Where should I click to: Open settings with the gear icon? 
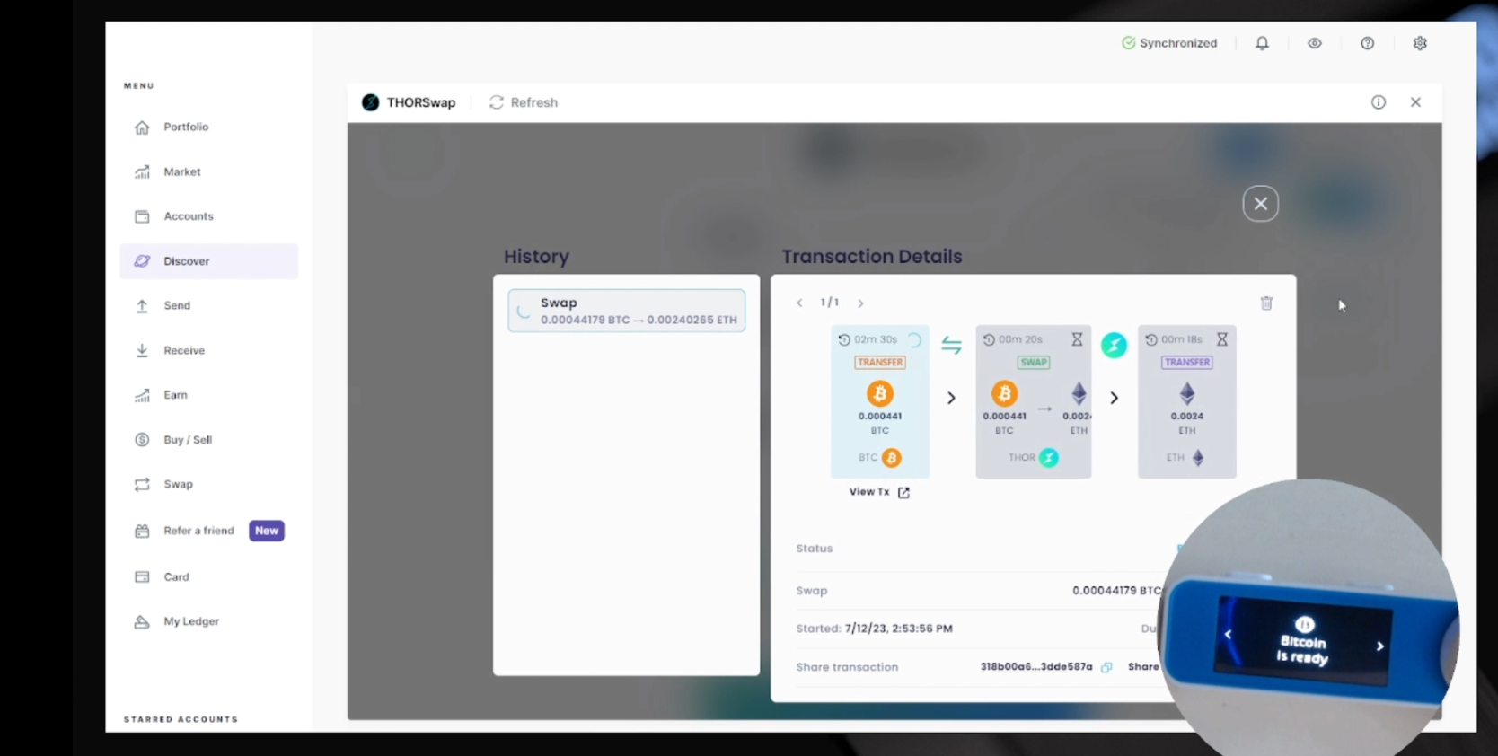(x=1419, y=43)
